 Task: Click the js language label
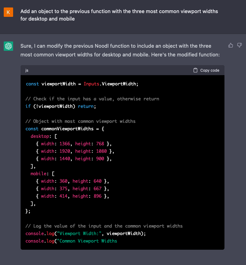coord(27,70)
